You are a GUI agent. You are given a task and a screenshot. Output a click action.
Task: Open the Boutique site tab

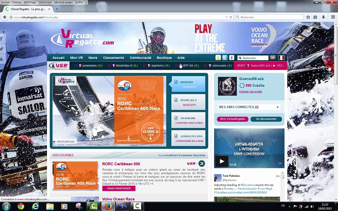[x=164, y=58]
